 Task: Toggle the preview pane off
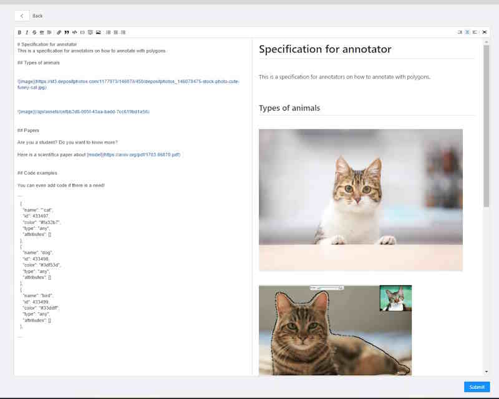pos(460,32)
